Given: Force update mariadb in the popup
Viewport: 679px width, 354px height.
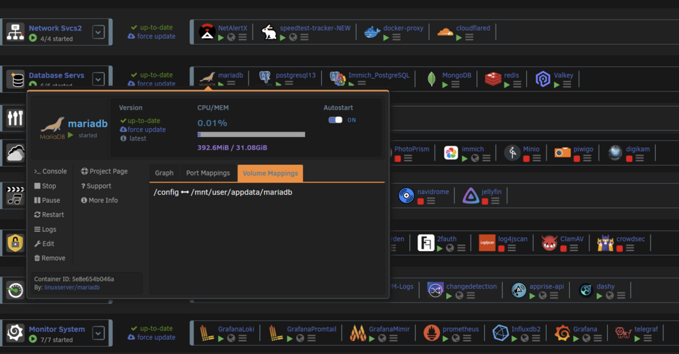Looking at the screenshot, I should [143, 130].
